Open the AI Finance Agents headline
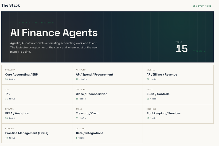The width and height of the screenshot is (219, 146). pos(54,33)
